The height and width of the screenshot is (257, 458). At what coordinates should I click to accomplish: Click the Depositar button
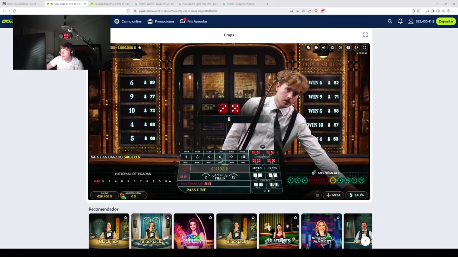click(x=446, y=21)
